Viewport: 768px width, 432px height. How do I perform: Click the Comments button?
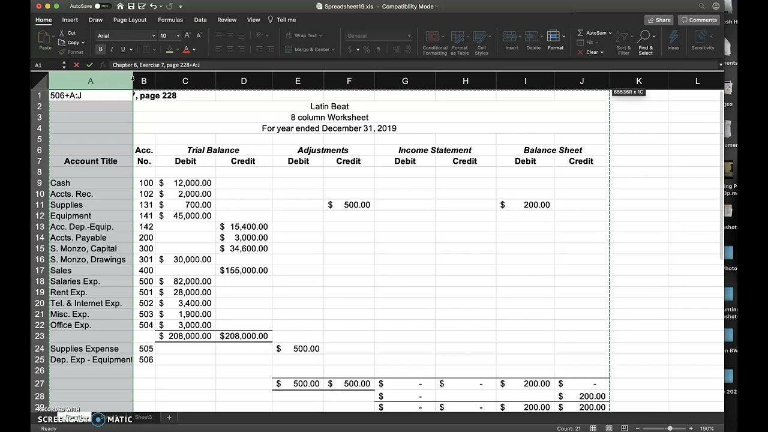(699, 20)
